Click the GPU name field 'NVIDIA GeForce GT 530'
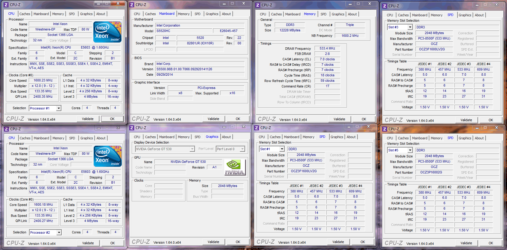 (x=188, y=162)
